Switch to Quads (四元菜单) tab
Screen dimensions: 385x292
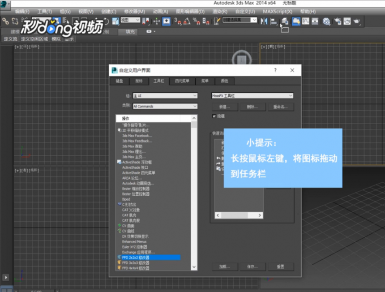182,81
